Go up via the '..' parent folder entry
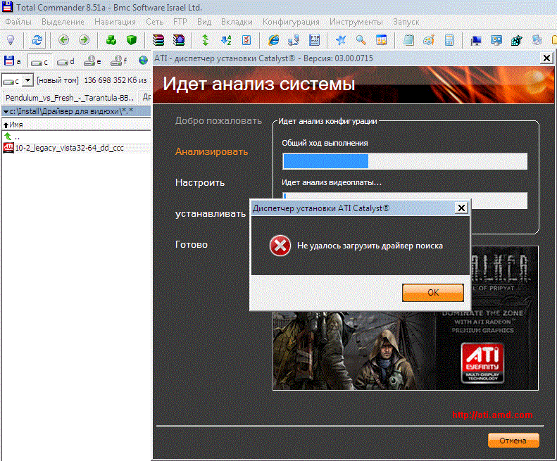Viewport: 557px width, 461px height. pyautogui.click(x=17, y=136)
